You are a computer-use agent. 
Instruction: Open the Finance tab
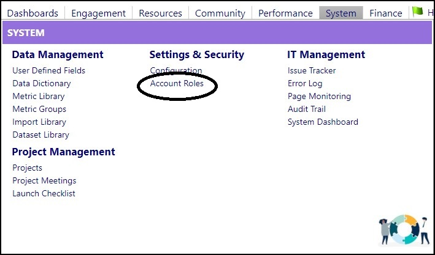point(386,13)
